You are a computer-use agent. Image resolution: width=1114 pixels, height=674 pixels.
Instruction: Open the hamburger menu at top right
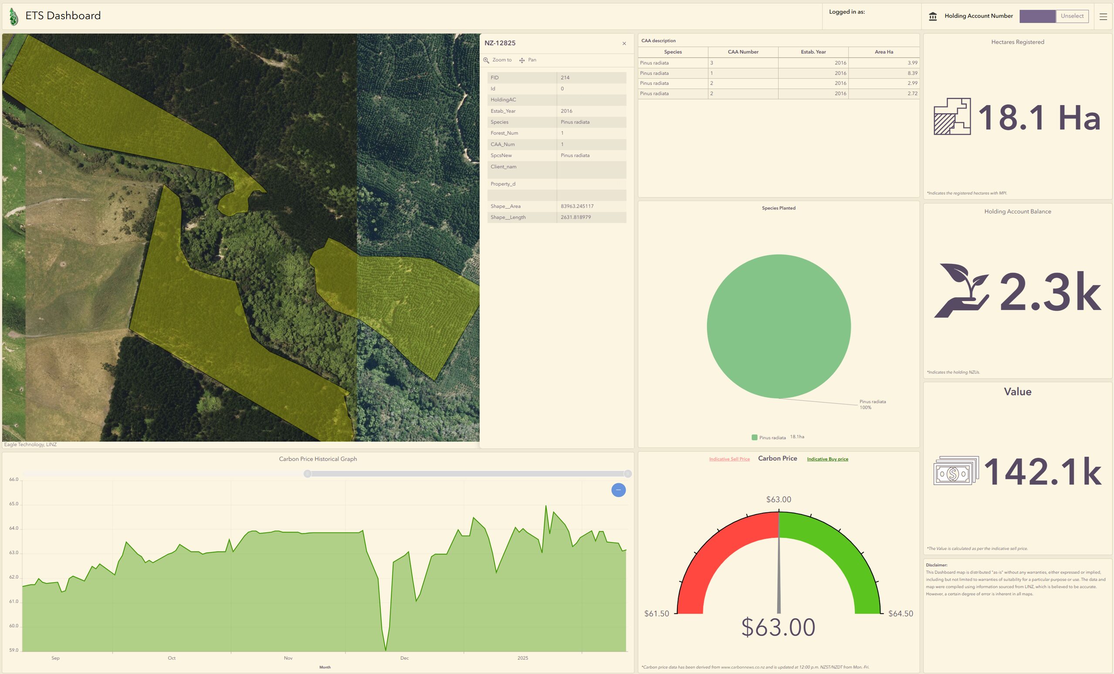tap(1103, 16)
